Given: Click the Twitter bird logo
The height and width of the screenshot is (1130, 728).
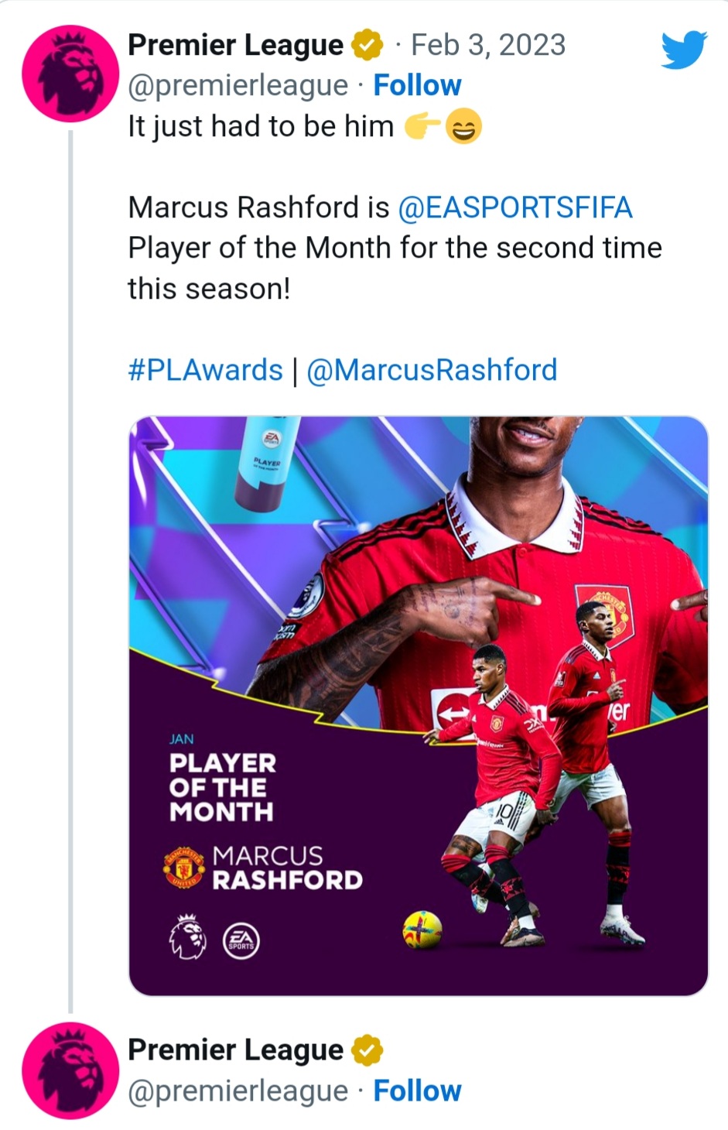Looking at the screenshot, I should [685, 50].
